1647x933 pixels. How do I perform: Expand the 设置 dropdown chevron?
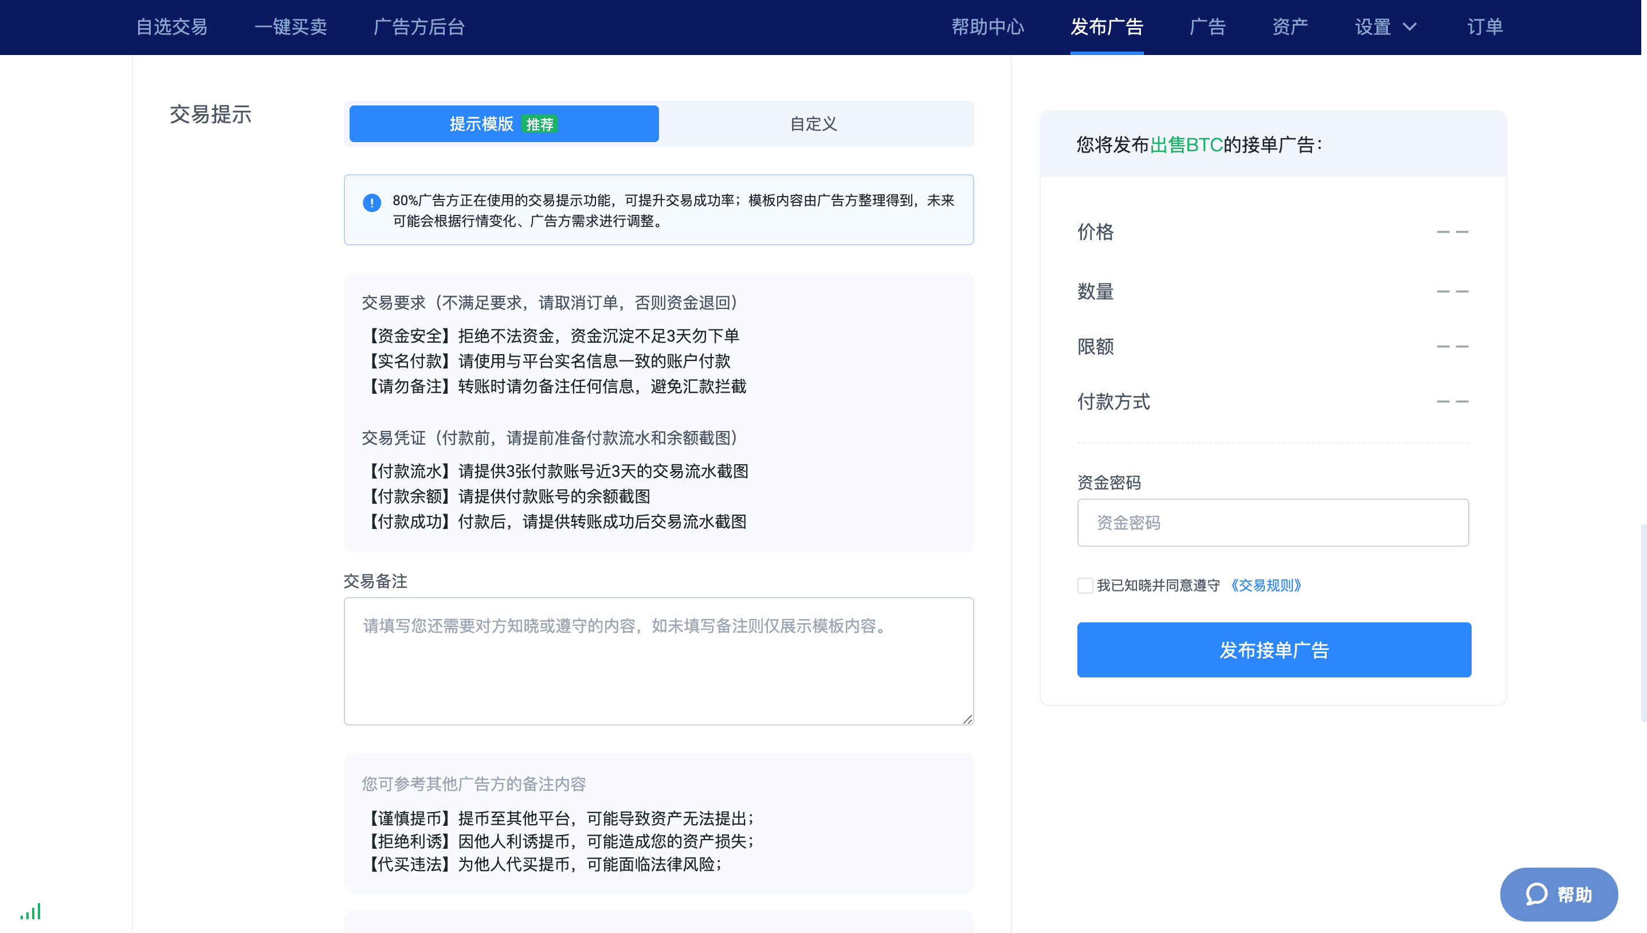1409,27
